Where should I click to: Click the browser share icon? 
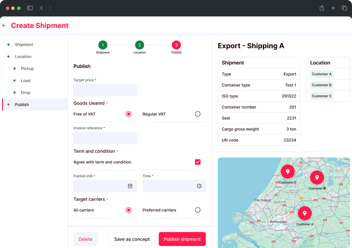(322, 8)
